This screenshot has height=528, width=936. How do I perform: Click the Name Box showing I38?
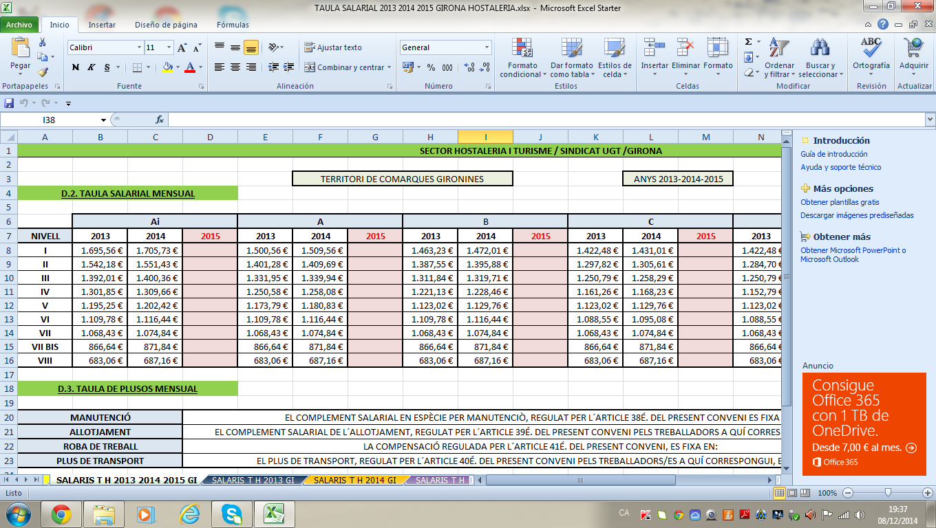pos(50,120)
